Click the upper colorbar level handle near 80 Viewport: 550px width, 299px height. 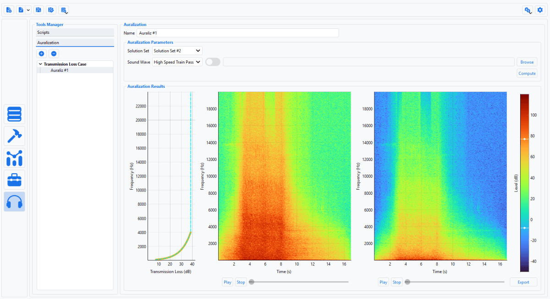525,139
